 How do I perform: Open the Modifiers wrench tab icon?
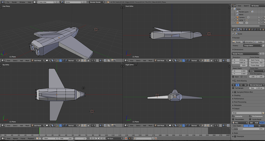[x=255, y=29]
